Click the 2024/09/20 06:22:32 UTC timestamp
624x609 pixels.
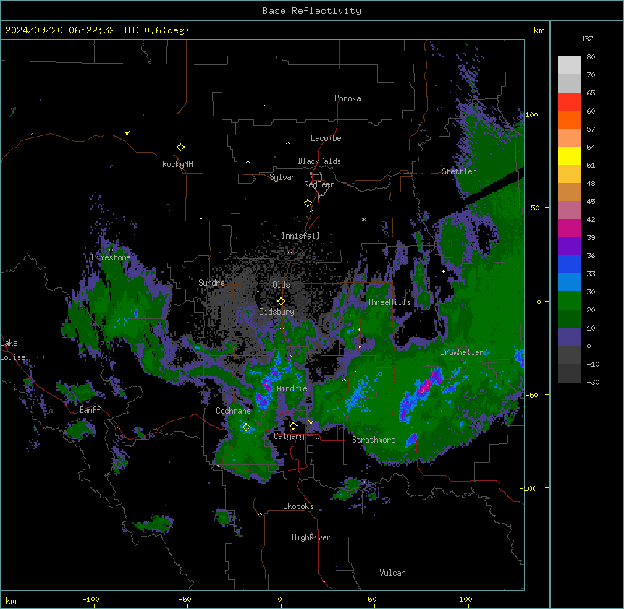pos(72,30)
